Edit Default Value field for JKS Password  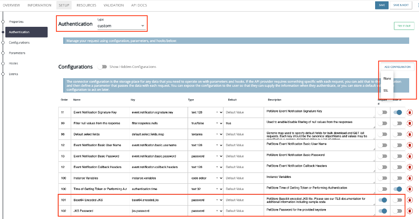tap(244, 211)
